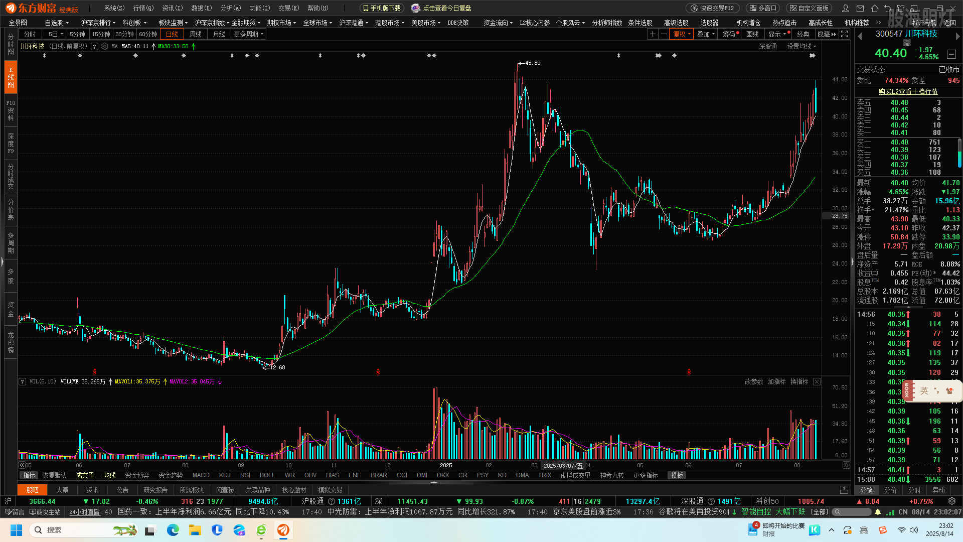Switch chart period to 分时
The height and width of the screenshot is (542, 963).
click(30, 34)
